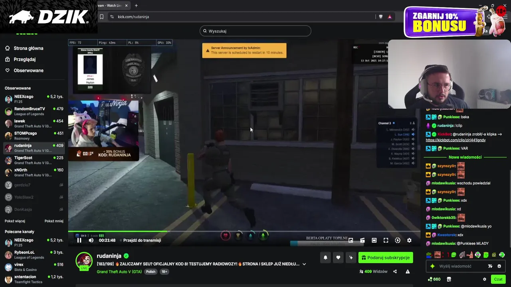This screenshot has width=511, height=287.
Task: Click Podaruj subskrypcje button
Action: tap(386, 258)
